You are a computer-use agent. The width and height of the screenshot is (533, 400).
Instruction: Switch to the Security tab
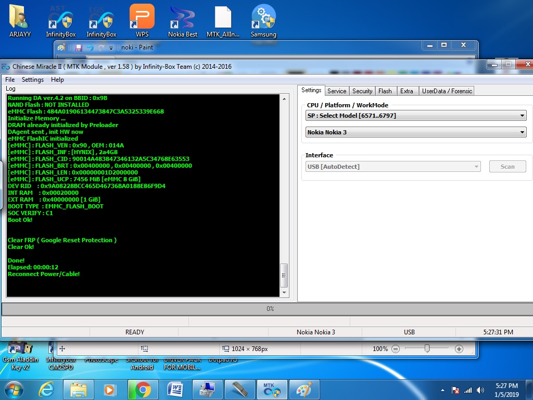pyautogui.click(x=362, y=91)
